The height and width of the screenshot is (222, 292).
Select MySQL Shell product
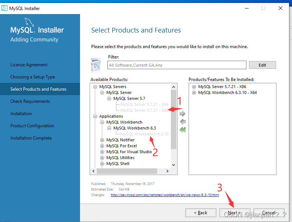(x=118, y=164)
